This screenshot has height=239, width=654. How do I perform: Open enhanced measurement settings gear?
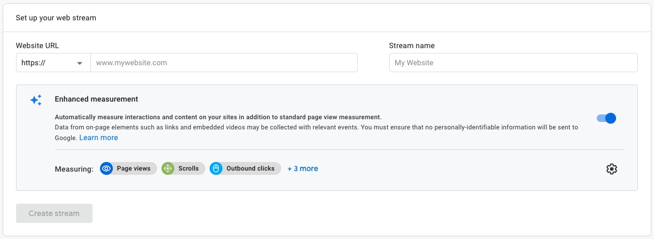click(x=611, y=169)
